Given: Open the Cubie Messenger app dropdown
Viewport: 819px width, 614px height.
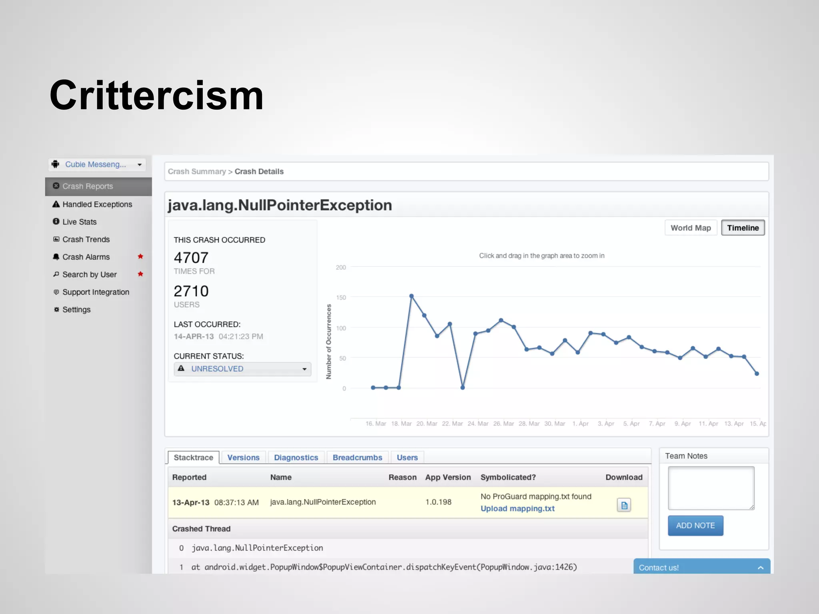Looking at the screenshot, I should [97, 165].
